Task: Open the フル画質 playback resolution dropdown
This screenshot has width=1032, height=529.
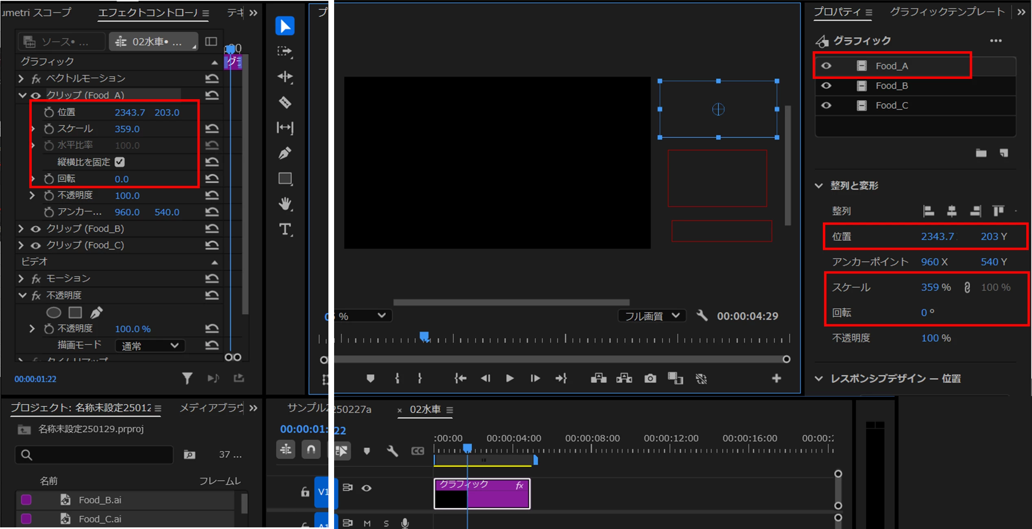Action: click(x=652, y=316)
